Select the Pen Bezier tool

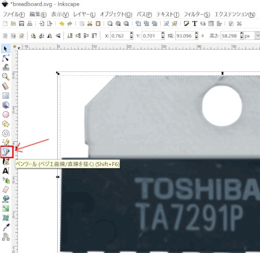(7, 152)
